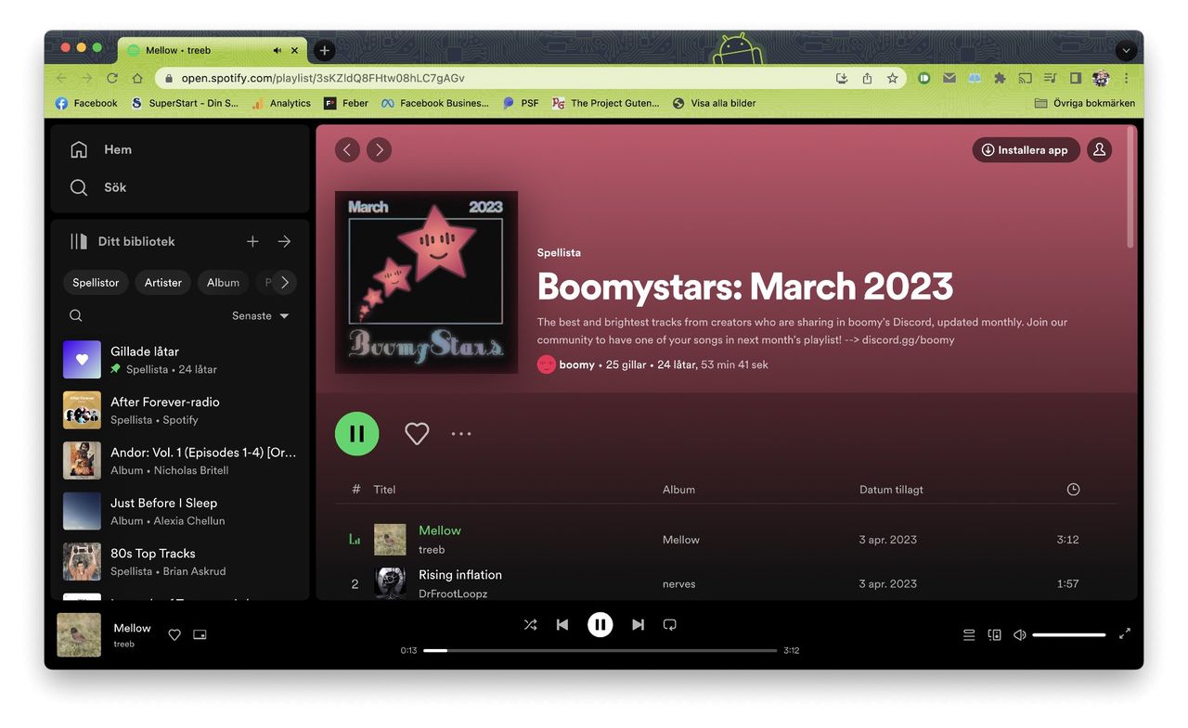Open the playlist options via the three dots
This screenshot has width=1188, height=728.
pos(461,433)
